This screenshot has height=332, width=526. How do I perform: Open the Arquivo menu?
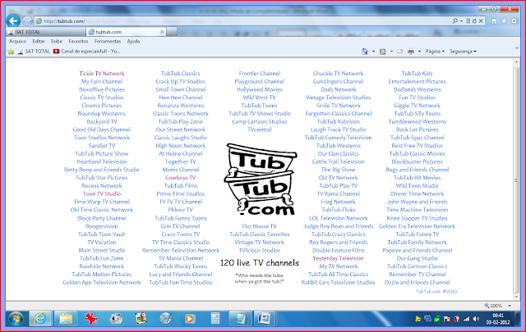(x=18, y=41)
